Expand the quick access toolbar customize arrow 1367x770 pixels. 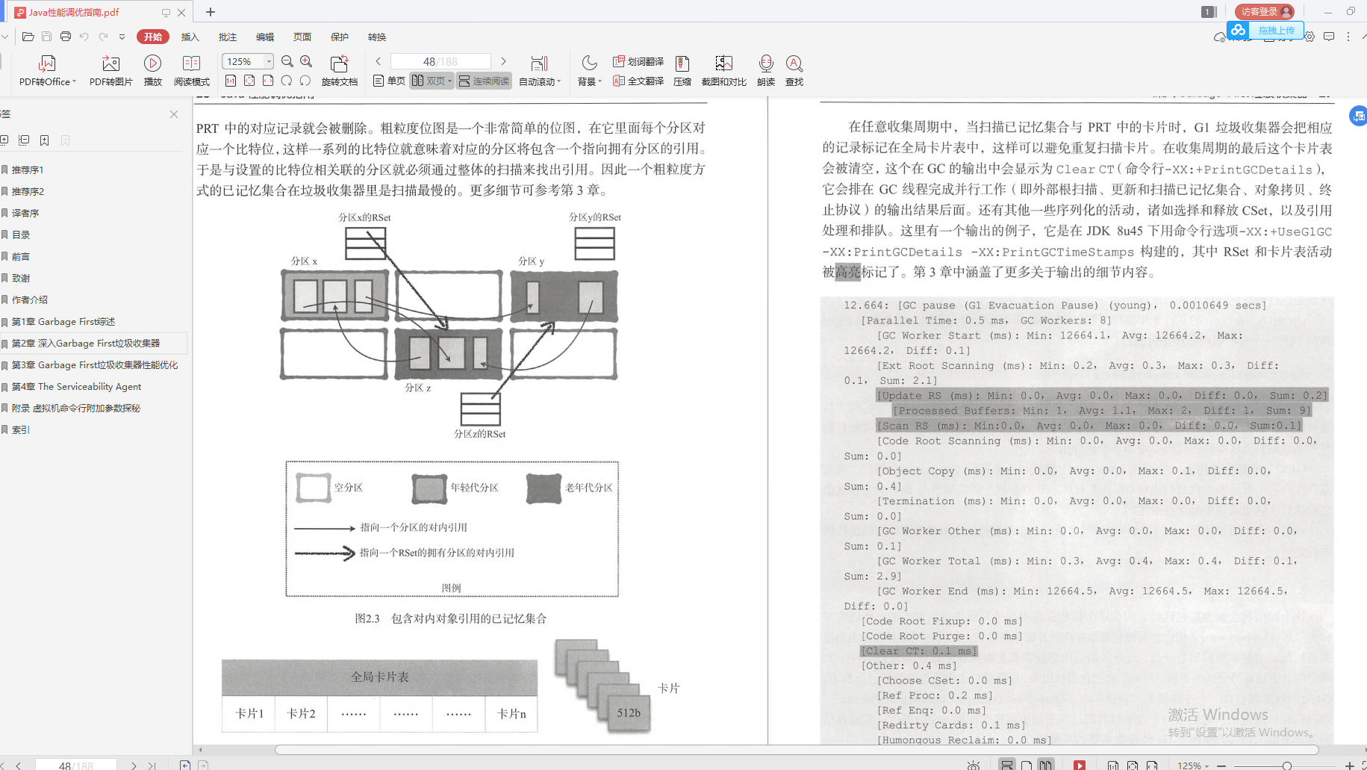coord(122,37)
